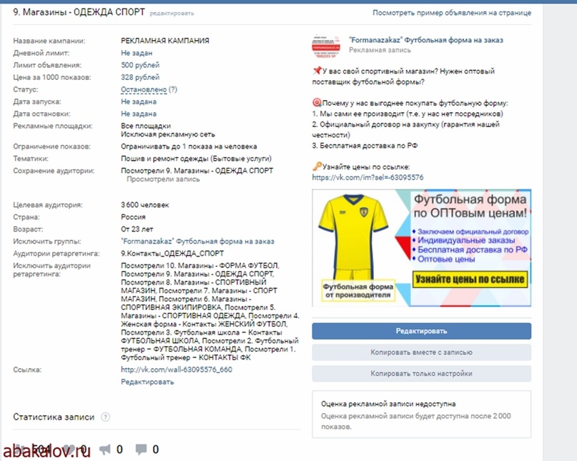577x461 pixels.
Task: Click the Все площадки placement value
Action: pos(146,126)
